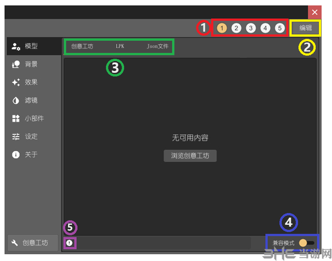The width and height of the screenshot is (332, 261).
Task: Open the 设定 settings section
Action: [x=34, y=136]
